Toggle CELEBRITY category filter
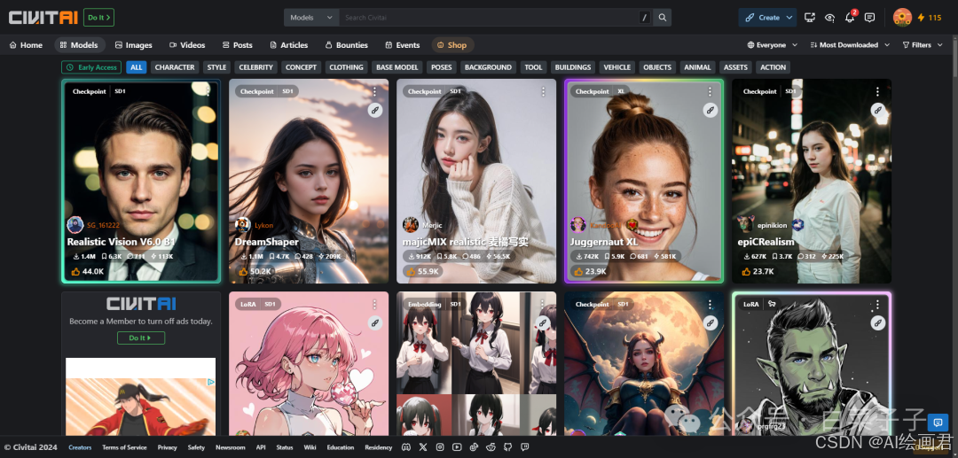Image resolution: width=958 pixels, height=458 pixels. [x=256, y=67]
